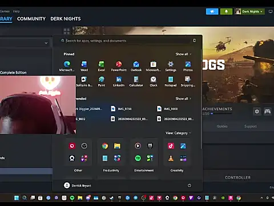This screenshot has height=206, width=274.
Task: Launch Word from the pinned apps
Action: [x=84, y=66]
